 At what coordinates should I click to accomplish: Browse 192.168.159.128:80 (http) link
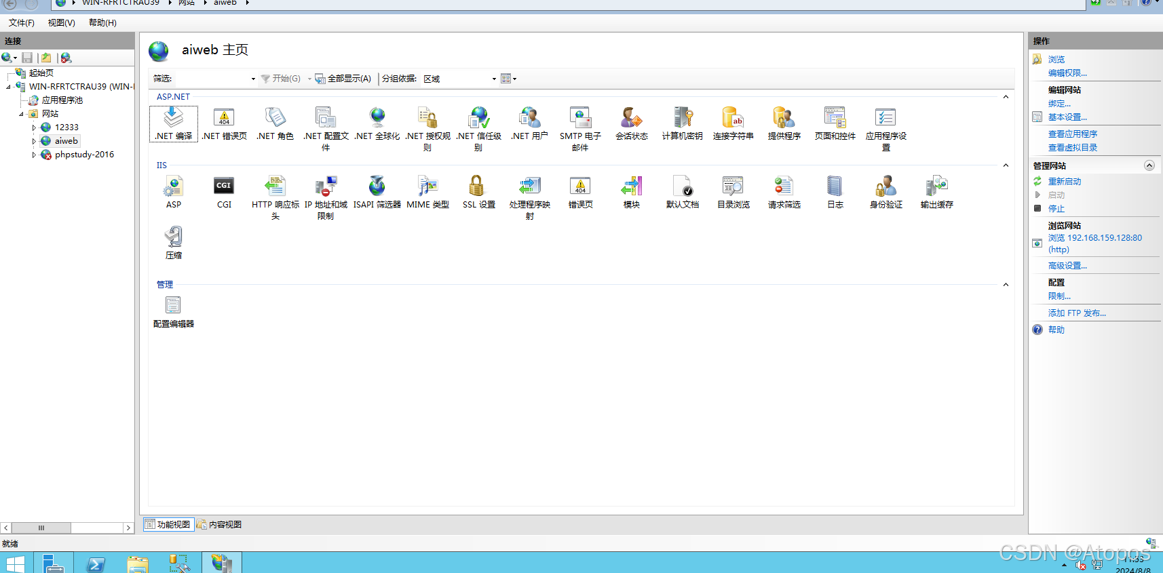(1095, 243)
